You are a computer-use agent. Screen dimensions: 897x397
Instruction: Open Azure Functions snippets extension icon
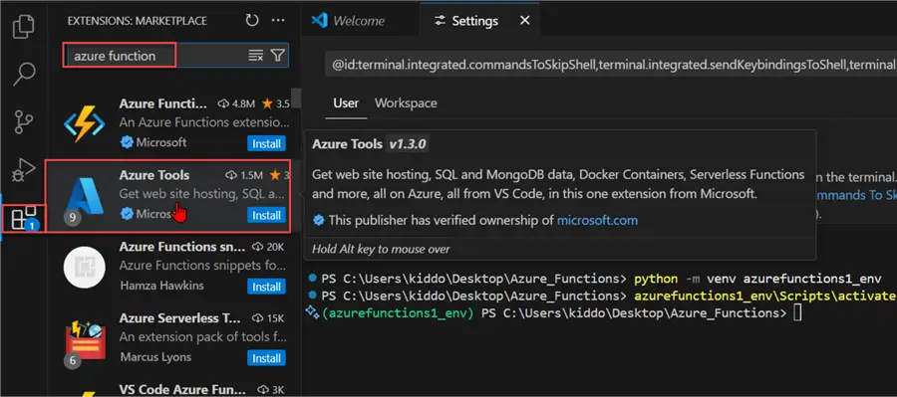click(84, 267)
